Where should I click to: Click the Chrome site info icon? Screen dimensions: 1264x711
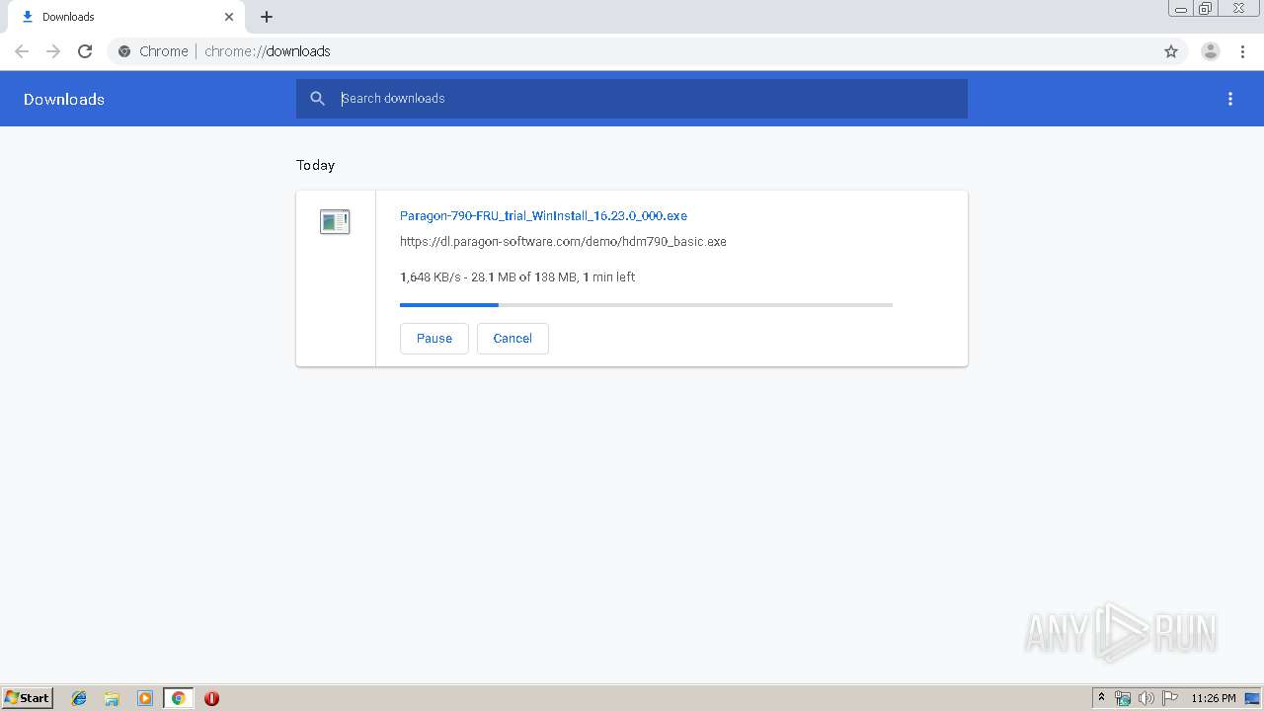click(x=124, y=51)
